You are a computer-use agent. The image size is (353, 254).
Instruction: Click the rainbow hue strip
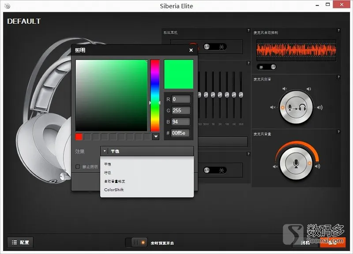click(x=155, y=95)
